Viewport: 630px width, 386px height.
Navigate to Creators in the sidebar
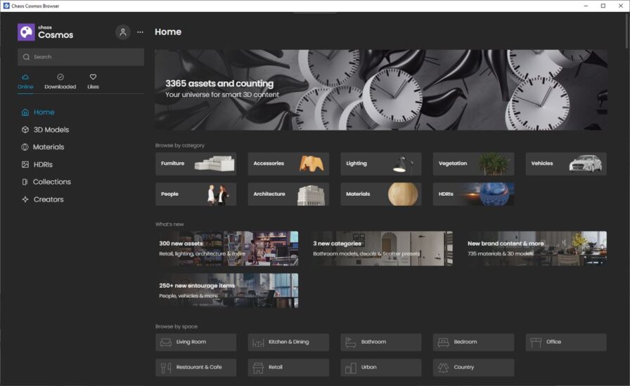coord(48,199)
